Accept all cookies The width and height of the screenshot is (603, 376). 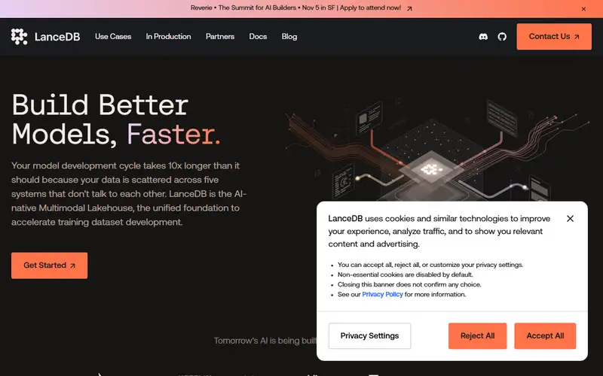545,335
